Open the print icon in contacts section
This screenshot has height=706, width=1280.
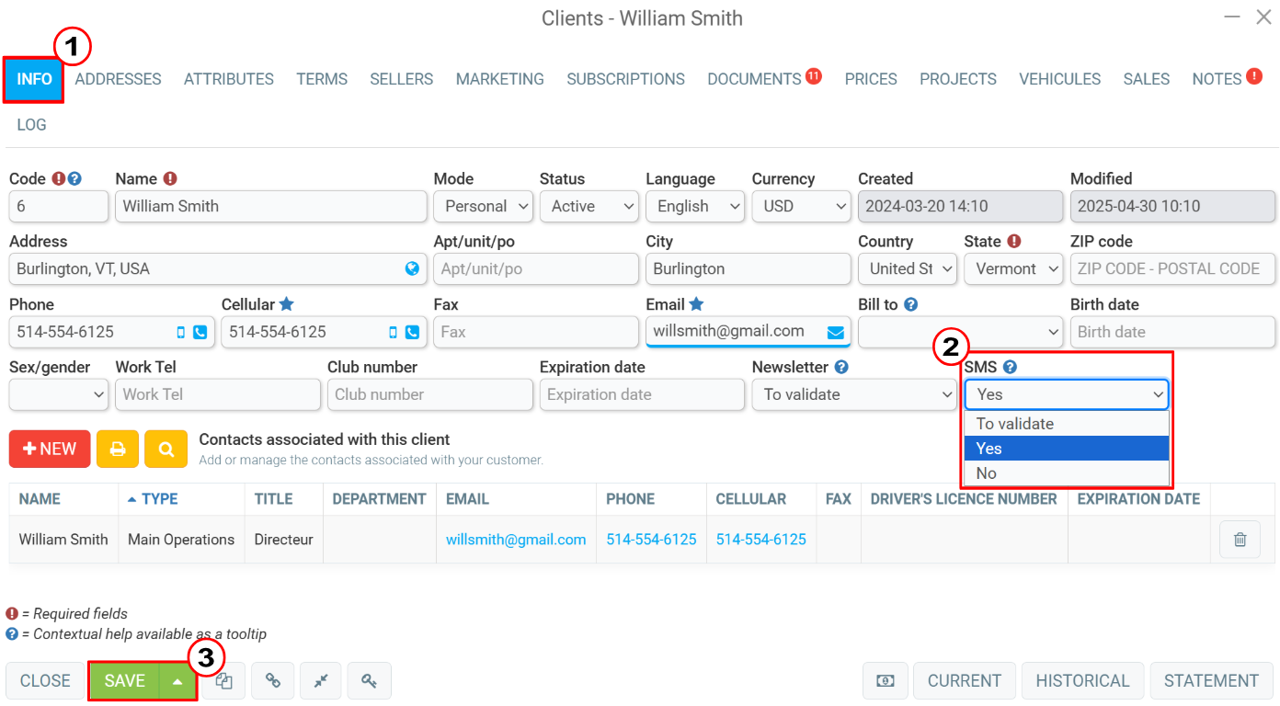(x=118, y=449)
